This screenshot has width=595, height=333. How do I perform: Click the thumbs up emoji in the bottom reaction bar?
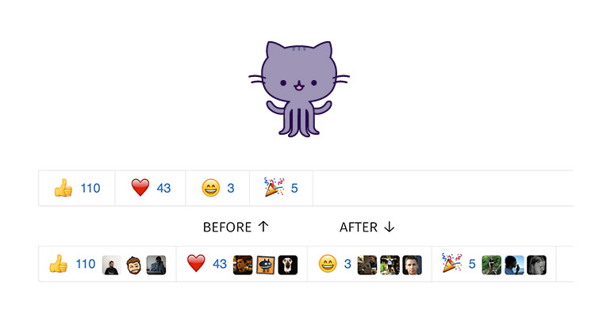point(59,263)
